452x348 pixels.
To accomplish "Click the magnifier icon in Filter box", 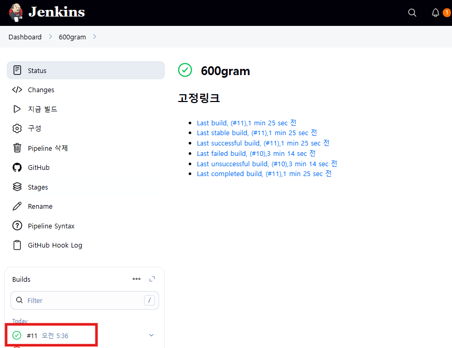I will point(19,300).
